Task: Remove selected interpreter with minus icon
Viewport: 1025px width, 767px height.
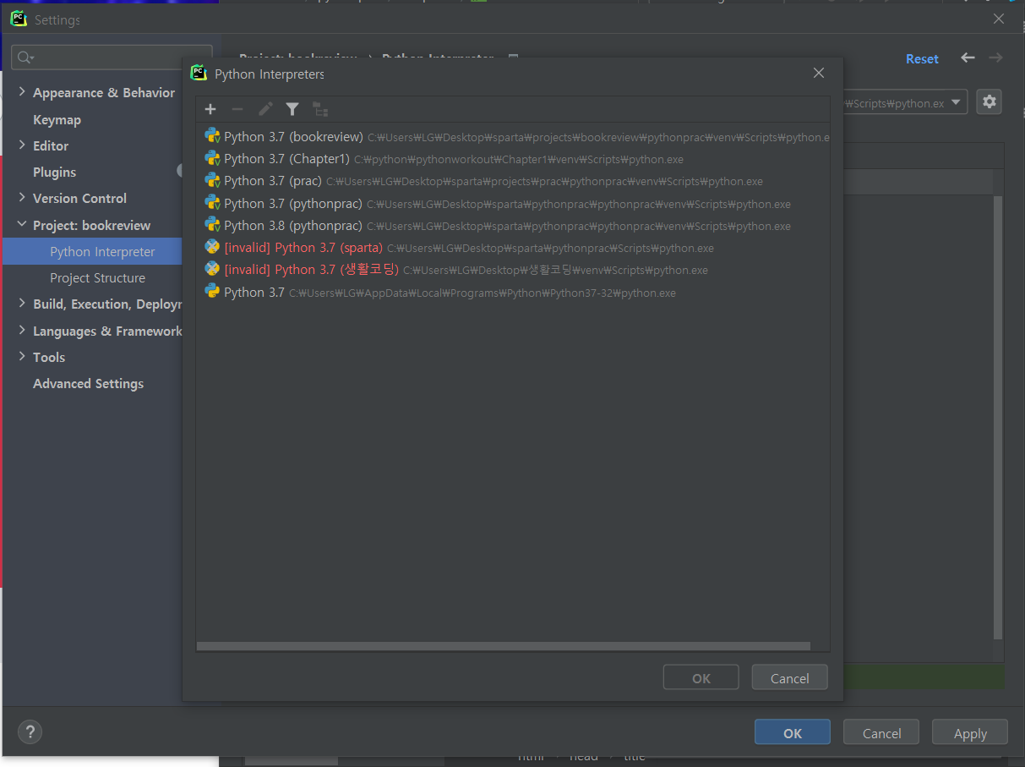Action: 237,109
